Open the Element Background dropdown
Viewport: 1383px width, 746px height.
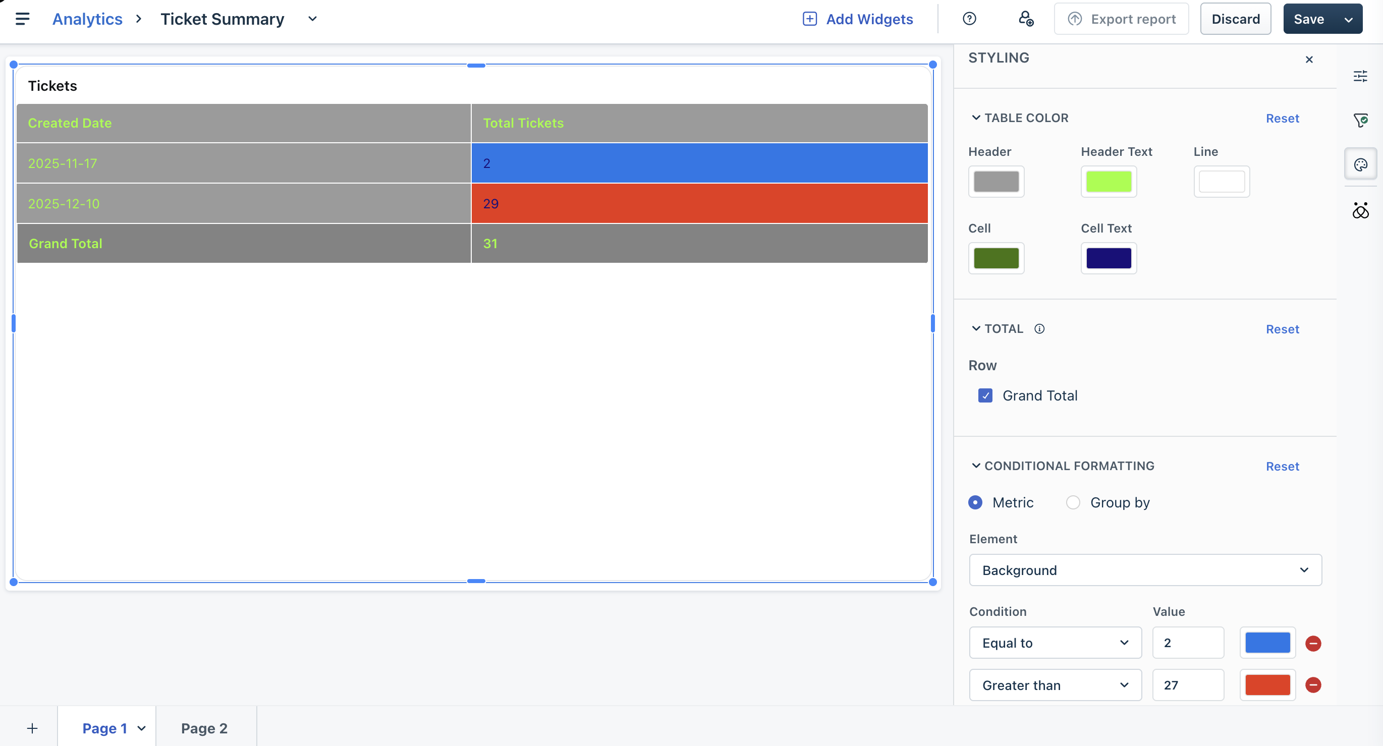tap(1145, 570)
